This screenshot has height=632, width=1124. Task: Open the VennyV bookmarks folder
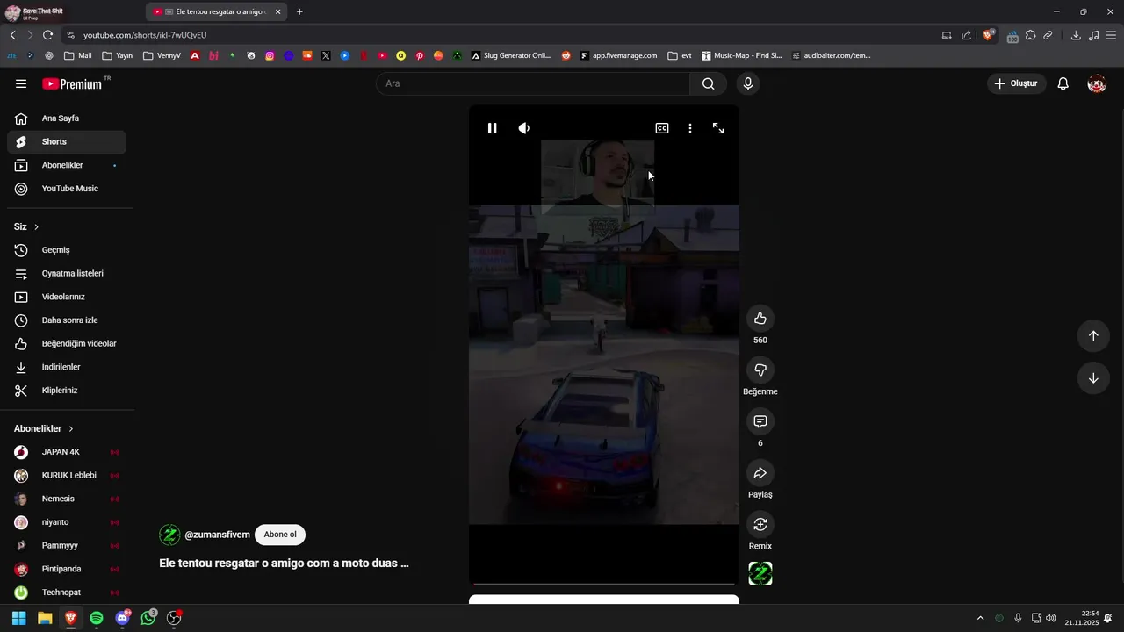click(x=162, y=55)
